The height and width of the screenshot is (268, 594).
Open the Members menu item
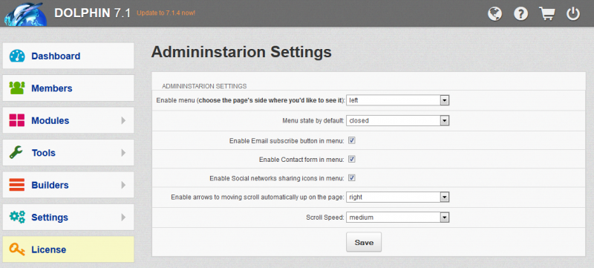click(68, 88)
